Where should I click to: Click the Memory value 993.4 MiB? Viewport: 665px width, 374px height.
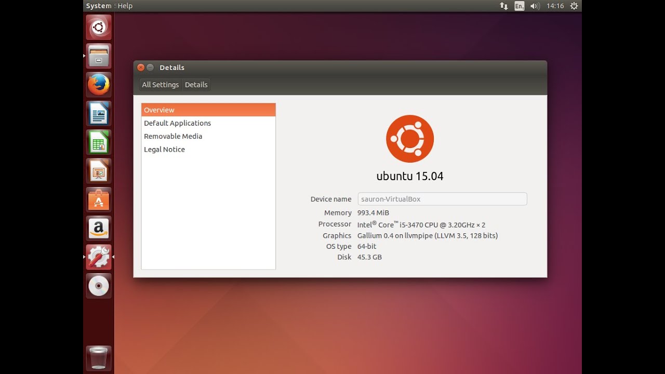373,213
